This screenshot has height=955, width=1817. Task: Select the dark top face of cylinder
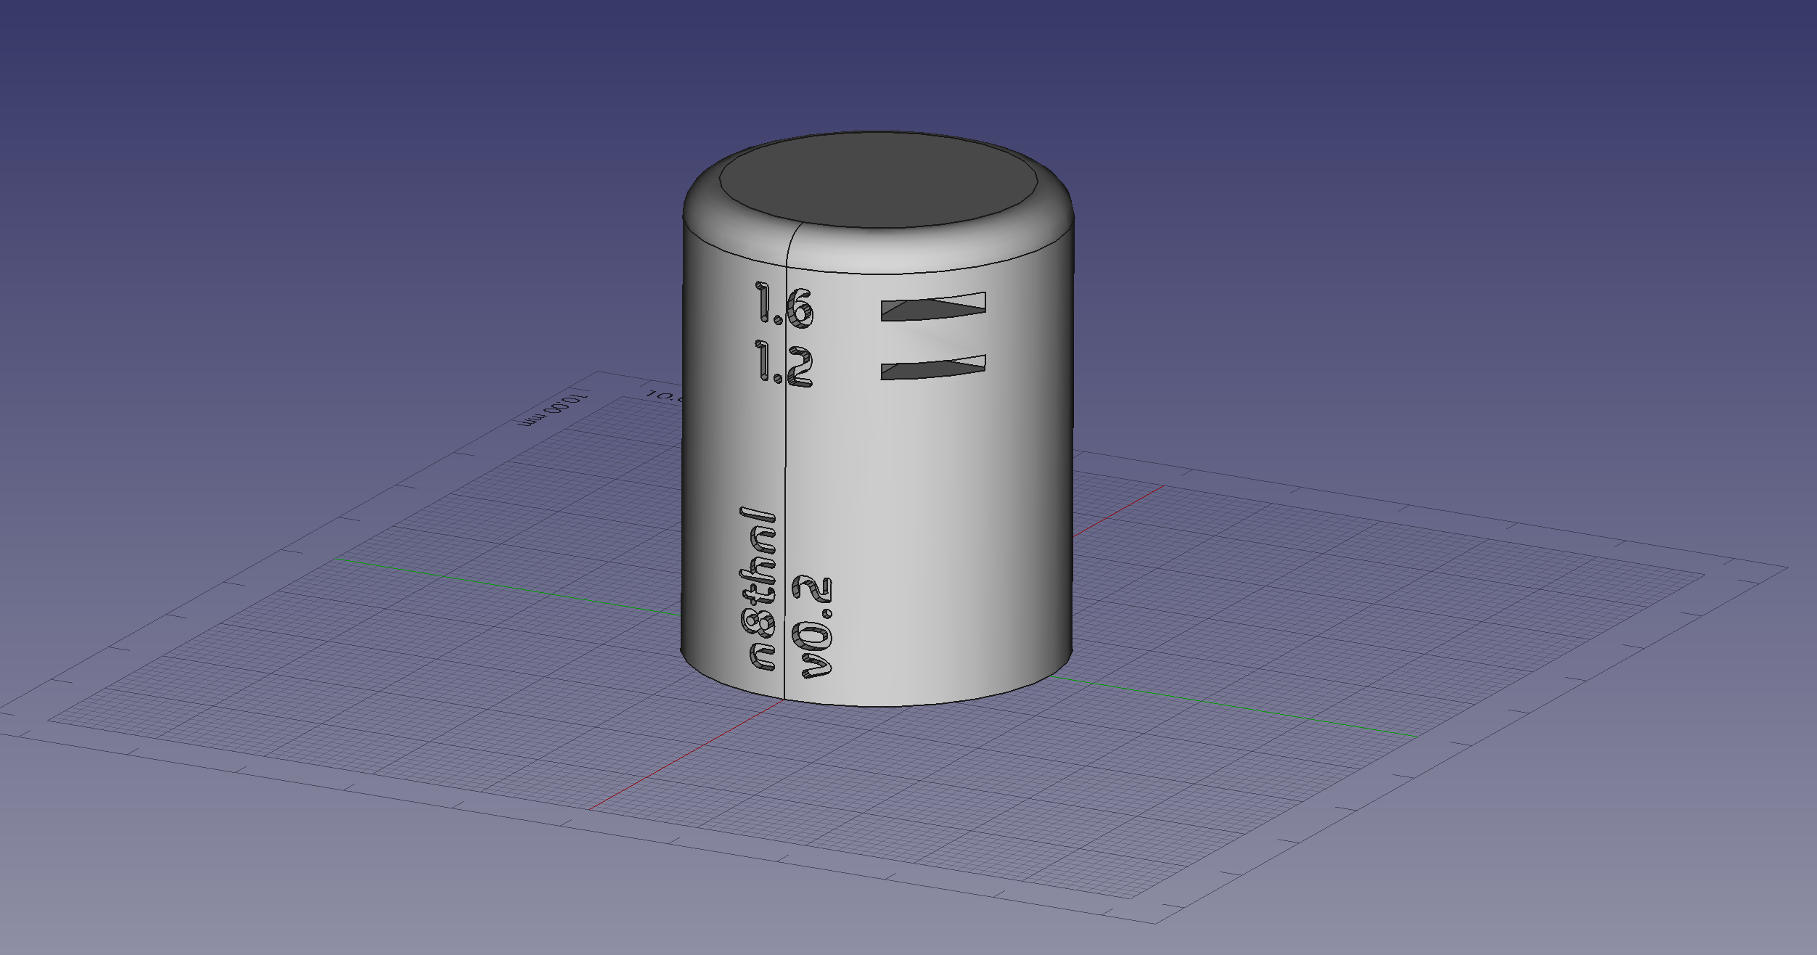[878, 179]
